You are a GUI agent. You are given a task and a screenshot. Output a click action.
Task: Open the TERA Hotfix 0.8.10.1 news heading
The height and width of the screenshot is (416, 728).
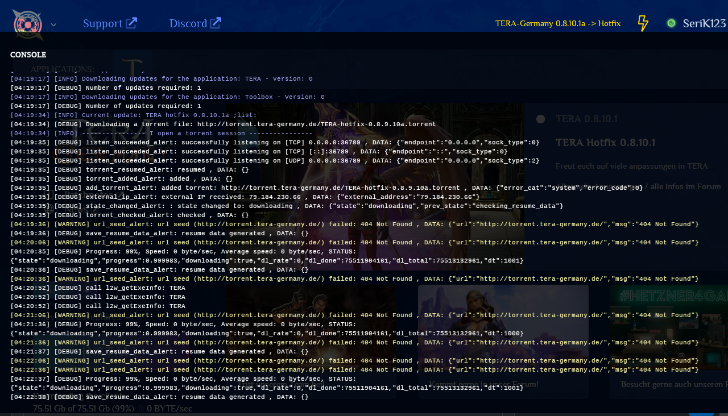605,142
